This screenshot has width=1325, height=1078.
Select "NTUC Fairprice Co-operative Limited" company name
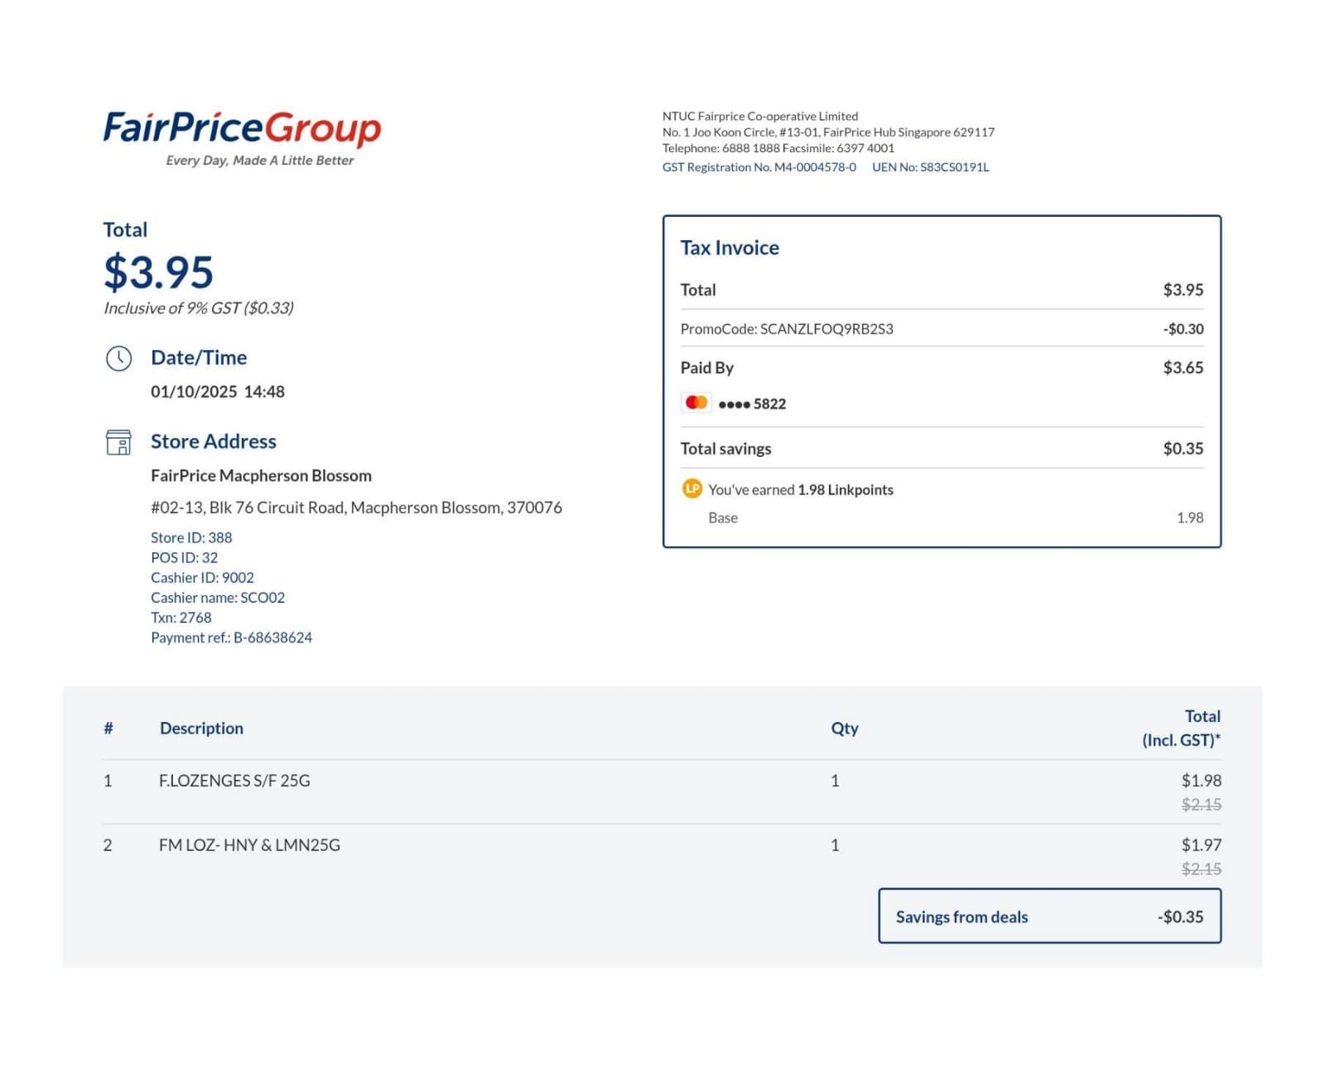(760, 116)
